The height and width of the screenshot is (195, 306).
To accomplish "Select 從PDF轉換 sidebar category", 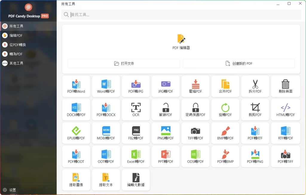I will (18, 45).
